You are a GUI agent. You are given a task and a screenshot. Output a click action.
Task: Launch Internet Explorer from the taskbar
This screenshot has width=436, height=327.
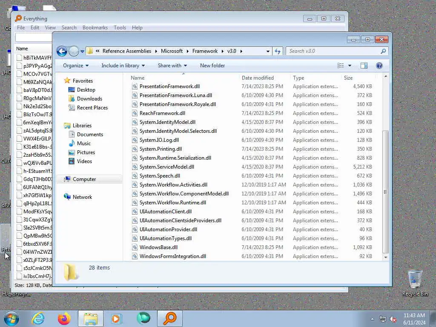(38, 318)
